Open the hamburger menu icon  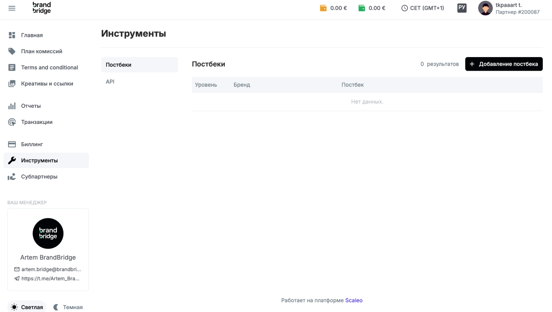click(12, 8)
